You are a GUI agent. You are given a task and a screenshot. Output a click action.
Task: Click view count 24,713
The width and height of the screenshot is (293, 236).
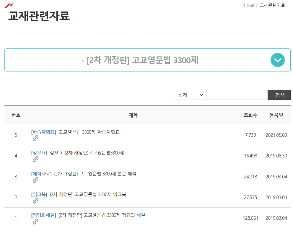250,177
